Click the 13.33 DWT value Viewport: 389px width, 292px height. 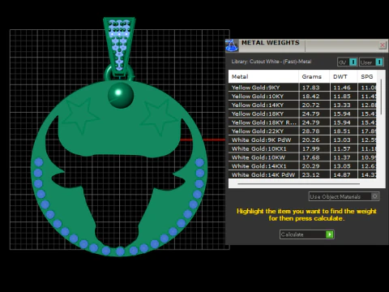pos(342,105)
